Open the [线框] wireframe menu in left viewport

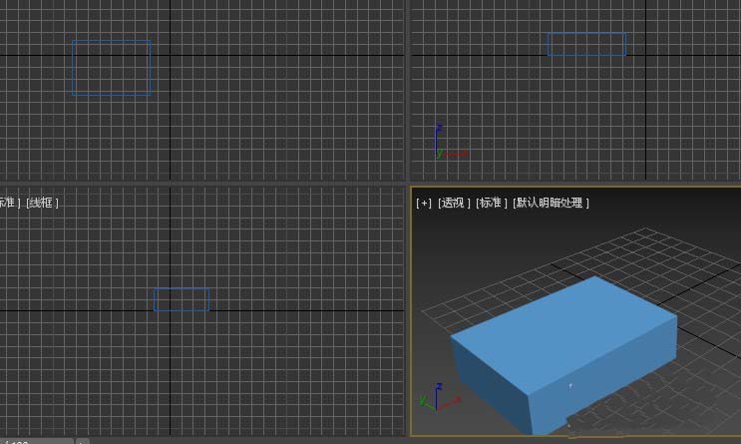tap(43, 203)
